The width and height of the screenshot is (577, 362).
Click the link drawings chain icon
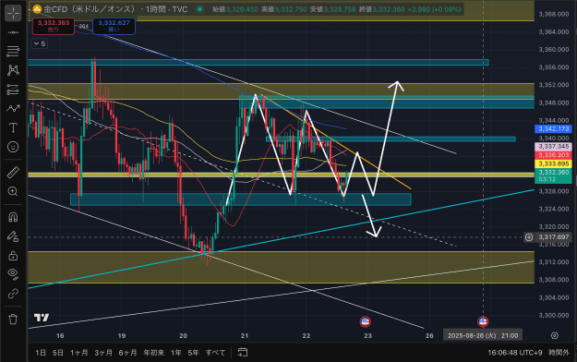coord(13,294)
